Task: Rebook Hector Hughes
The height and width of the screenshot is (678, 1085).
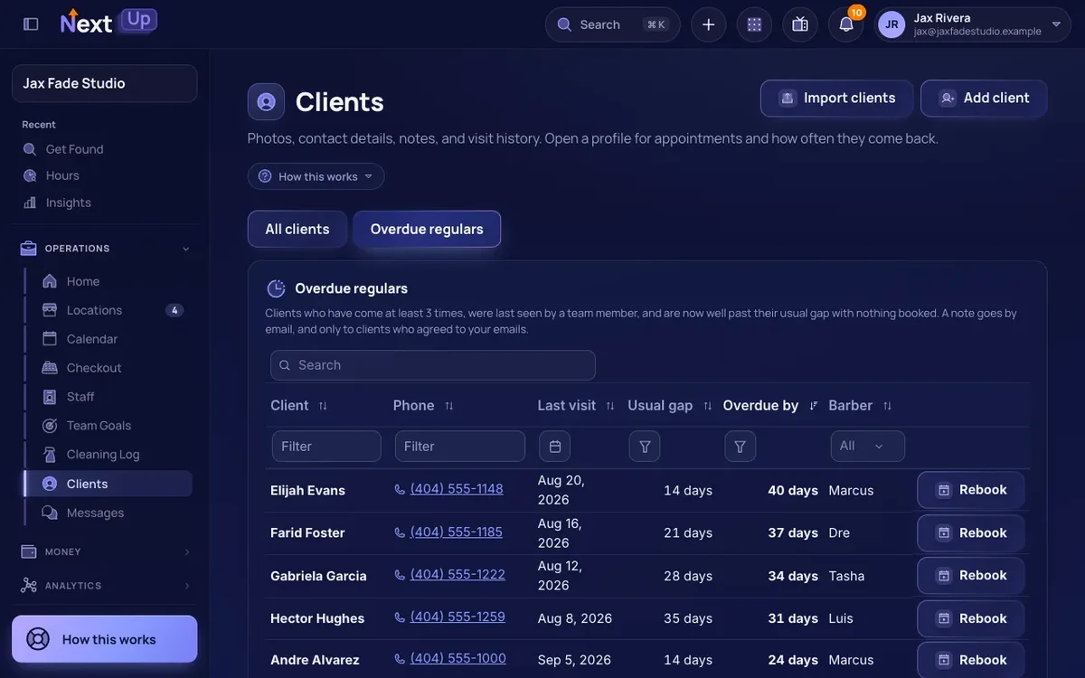Action: pos(971,619)
